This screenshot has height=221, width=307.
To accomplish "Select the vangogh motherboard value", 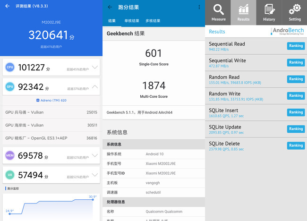I will [153, 183].
